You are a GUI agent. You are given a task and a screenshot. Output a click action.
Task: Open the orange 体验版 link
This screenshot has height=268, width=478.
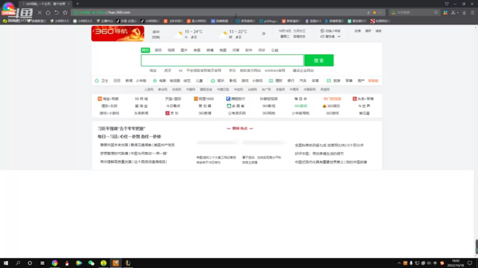tap(373, 80)
